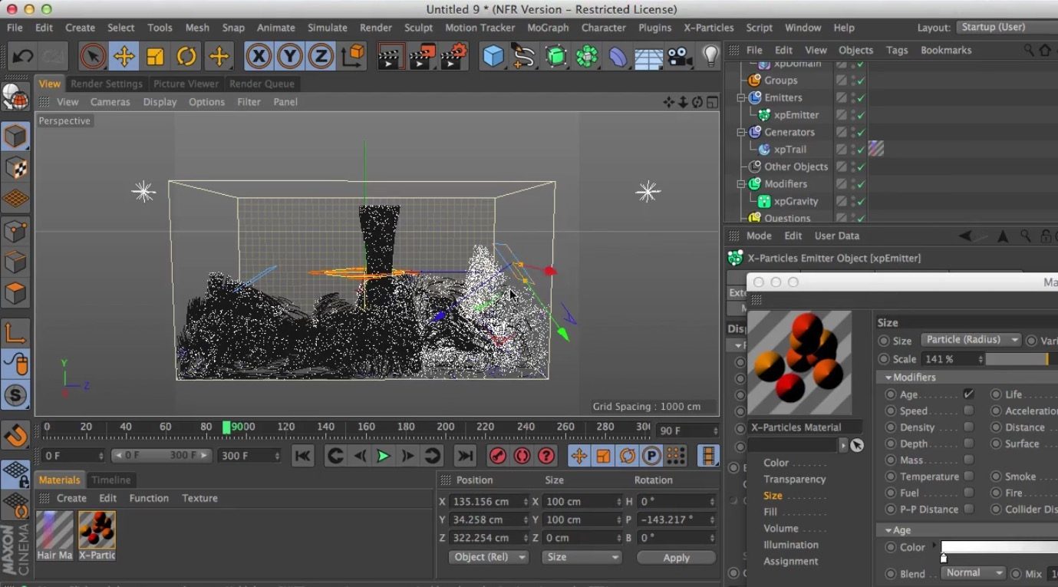Enable the Temperature modifier checkbox
1058x587 pixels.
(x=969, y=477)
